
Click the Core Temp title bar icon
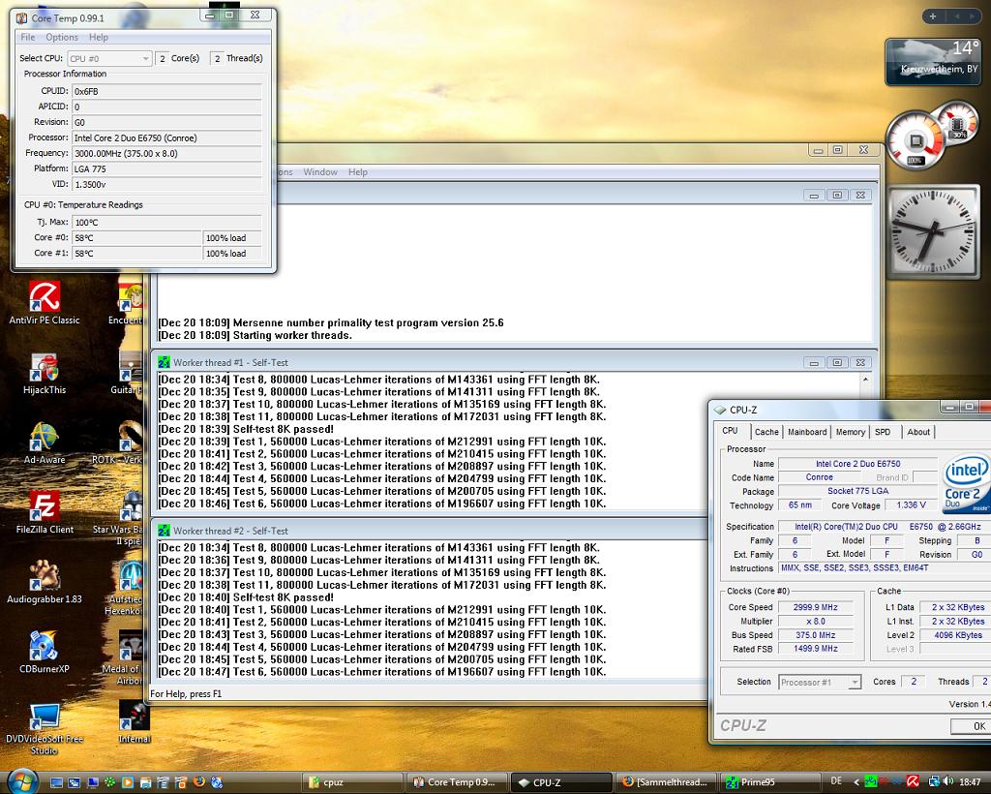[21, 17]
